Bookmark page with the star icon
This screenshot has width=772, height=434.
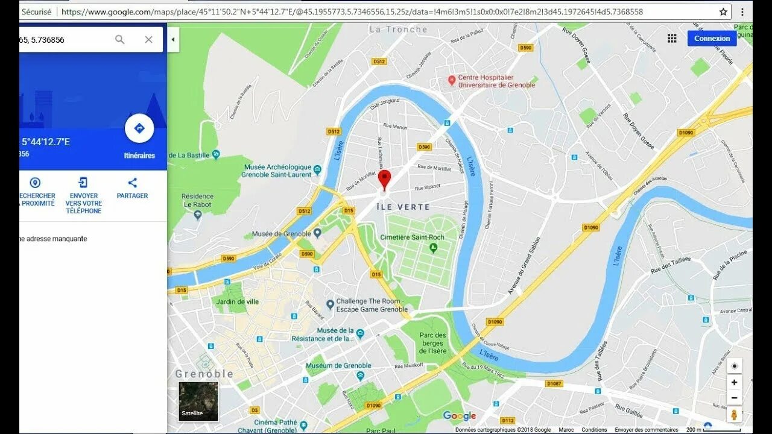[x=723, y=11]
